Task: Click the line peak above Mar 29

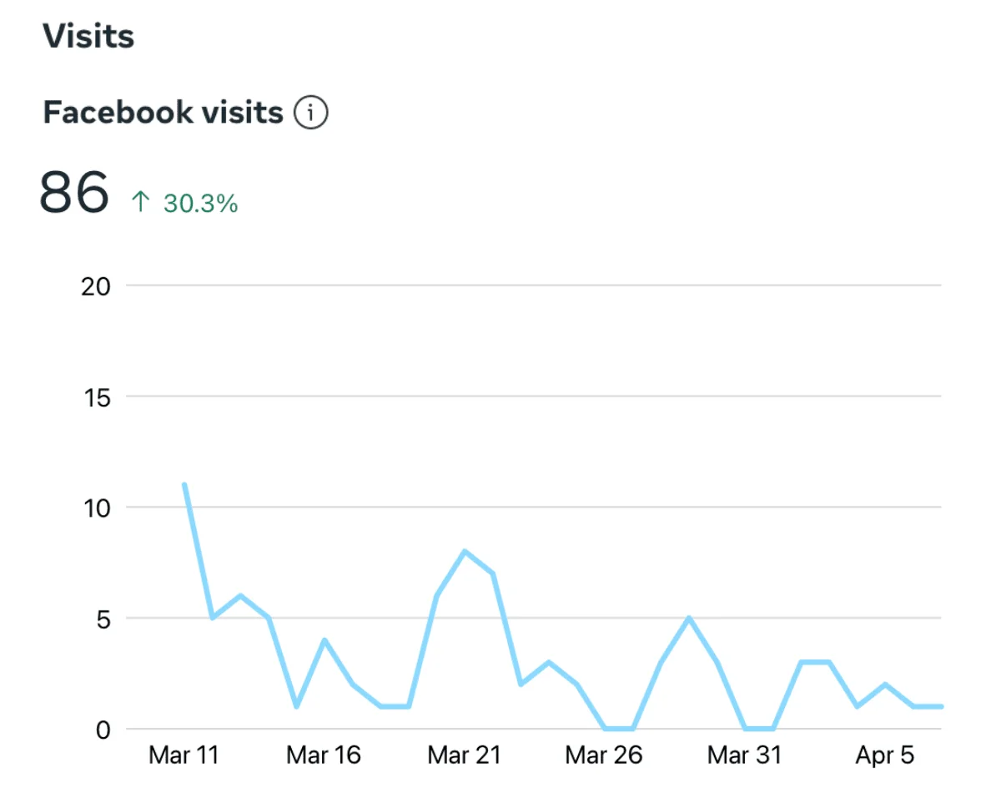Action: point(689,618)
